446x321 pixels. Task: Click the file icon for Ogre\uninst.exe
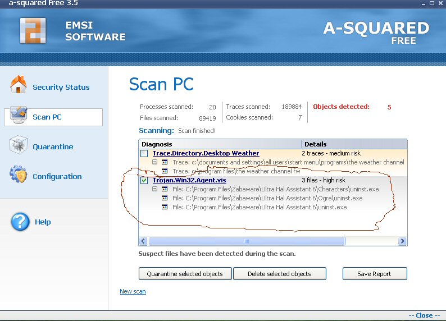[165, 199]
